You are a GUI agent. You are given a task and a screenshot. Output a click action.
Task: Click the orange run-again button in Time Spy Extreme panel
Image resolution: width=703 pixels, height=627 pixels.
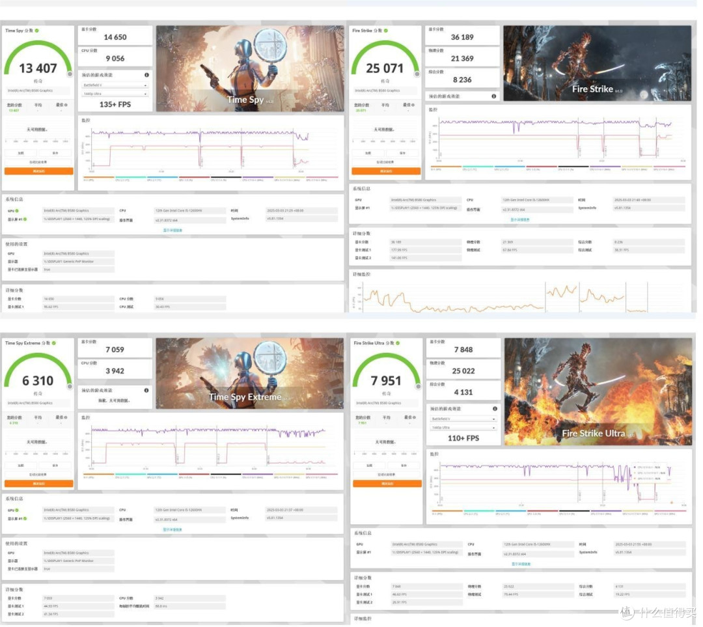pyautogui.click(x=39, y=484)
